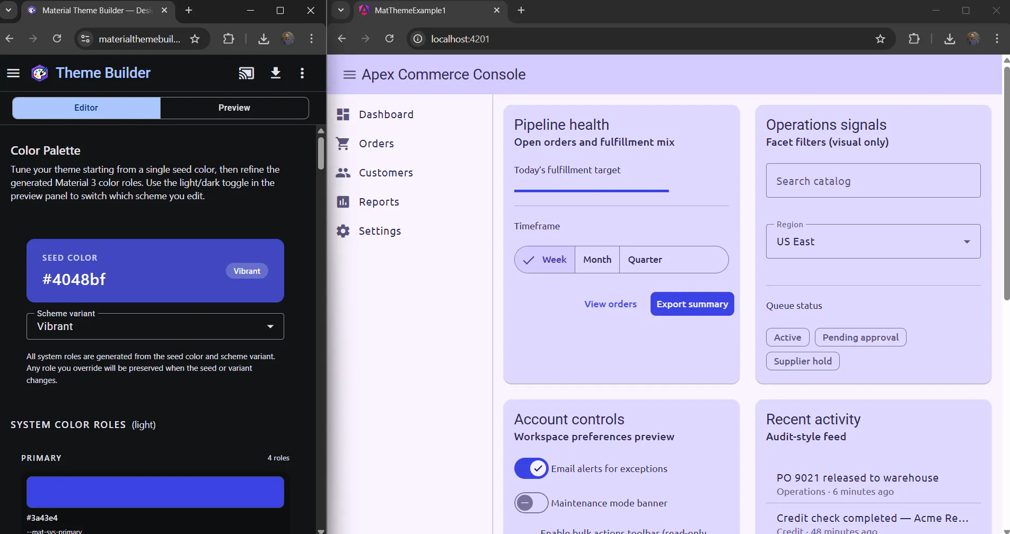Click the localhost:4201 address bar

point(651,39)
